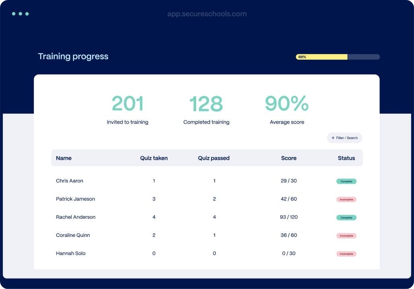The height and width of the screenshot is (289, 414).
Task: Click the plus icon in Filter / Search
Action: point(333,138)
